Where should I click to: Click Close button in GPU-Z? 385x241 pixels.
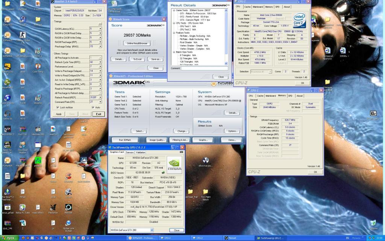tap(177, 230)
